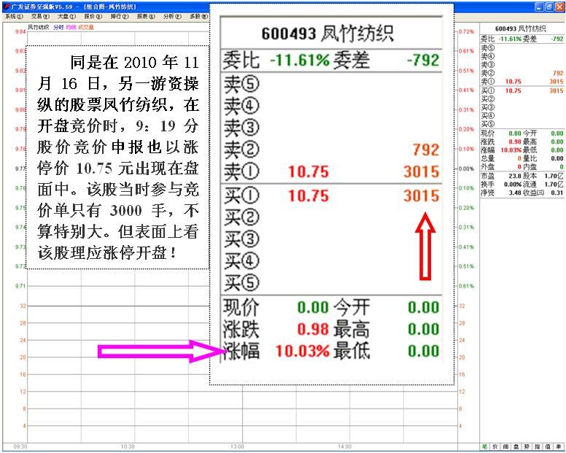Viewport: 566px width, 453px height.
Task: Select the 买④ row in the right panel
Action: 522,115
